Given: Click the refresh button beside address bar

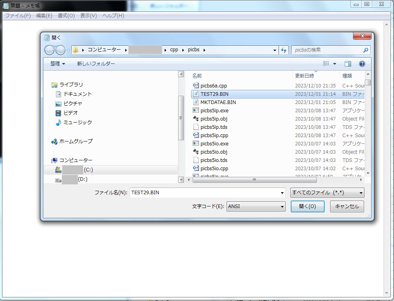Looking at the screenshot, I should [284, 50].
